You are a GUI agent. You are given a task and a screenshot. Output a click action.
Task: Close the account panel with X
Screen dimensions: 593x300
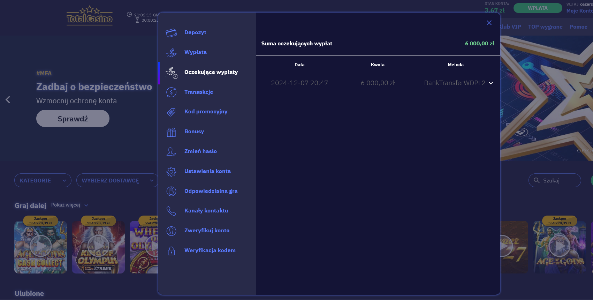coord(489,23)
